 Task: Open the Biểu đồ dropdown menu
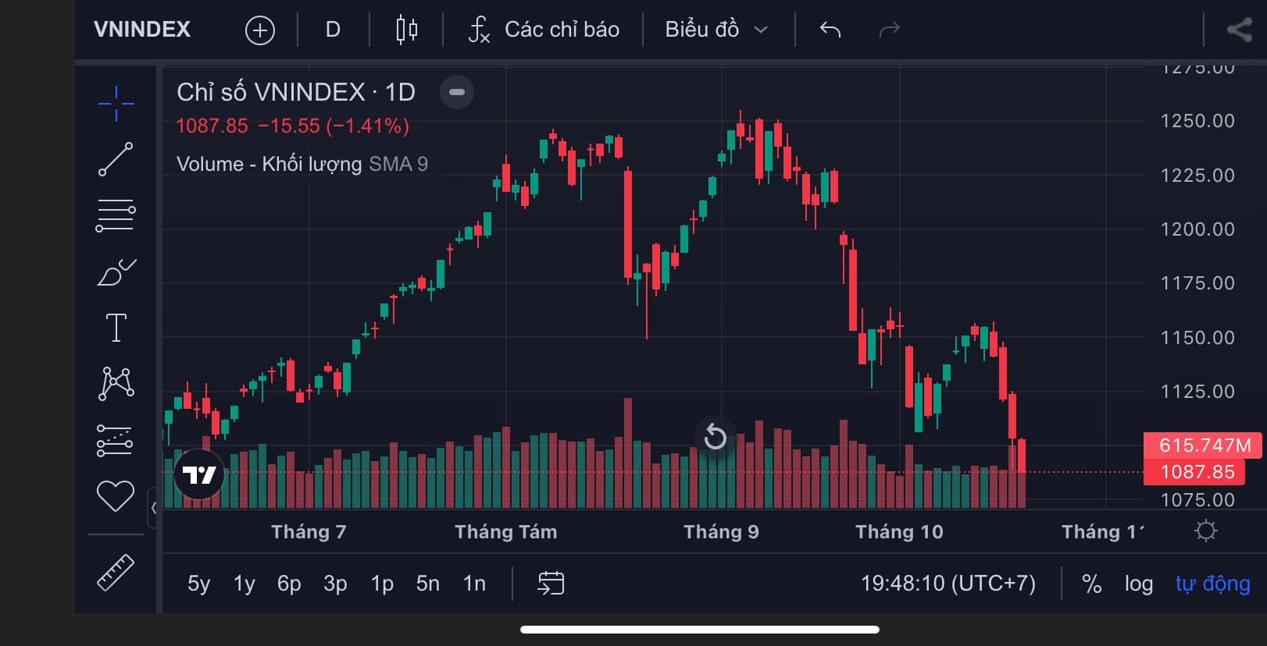716,30
